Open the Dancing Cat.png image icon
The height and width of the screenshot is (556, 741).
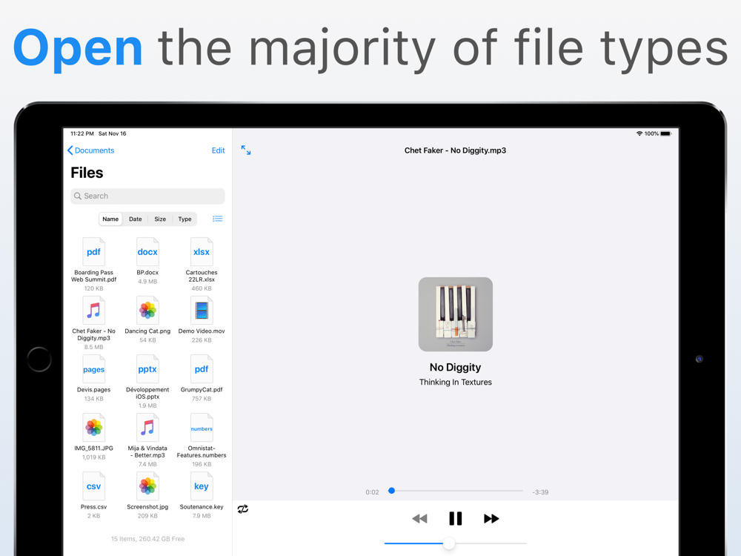tap(147, 311)
